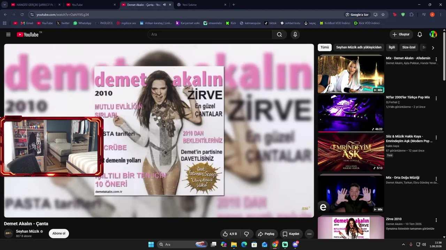Open Mix - Demet Akalın - Afedersin thumbnail
The image size is (446, 250).
point(351,74)
